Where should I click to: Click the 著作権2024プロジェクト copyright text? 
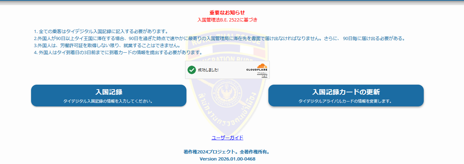227,152
